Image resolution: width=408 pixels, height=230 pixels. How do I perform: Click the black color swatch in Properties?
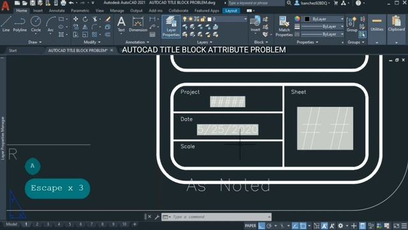point(307,19)
